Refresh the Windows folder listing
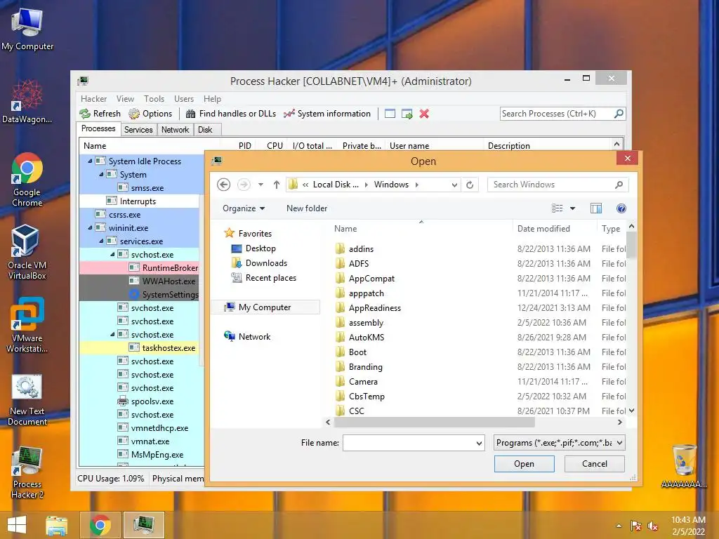 click(470, 185)
